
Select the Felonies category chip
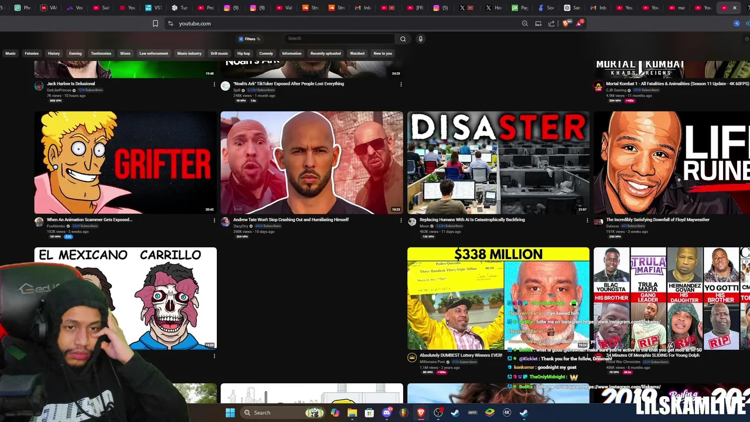coord(32,53)
